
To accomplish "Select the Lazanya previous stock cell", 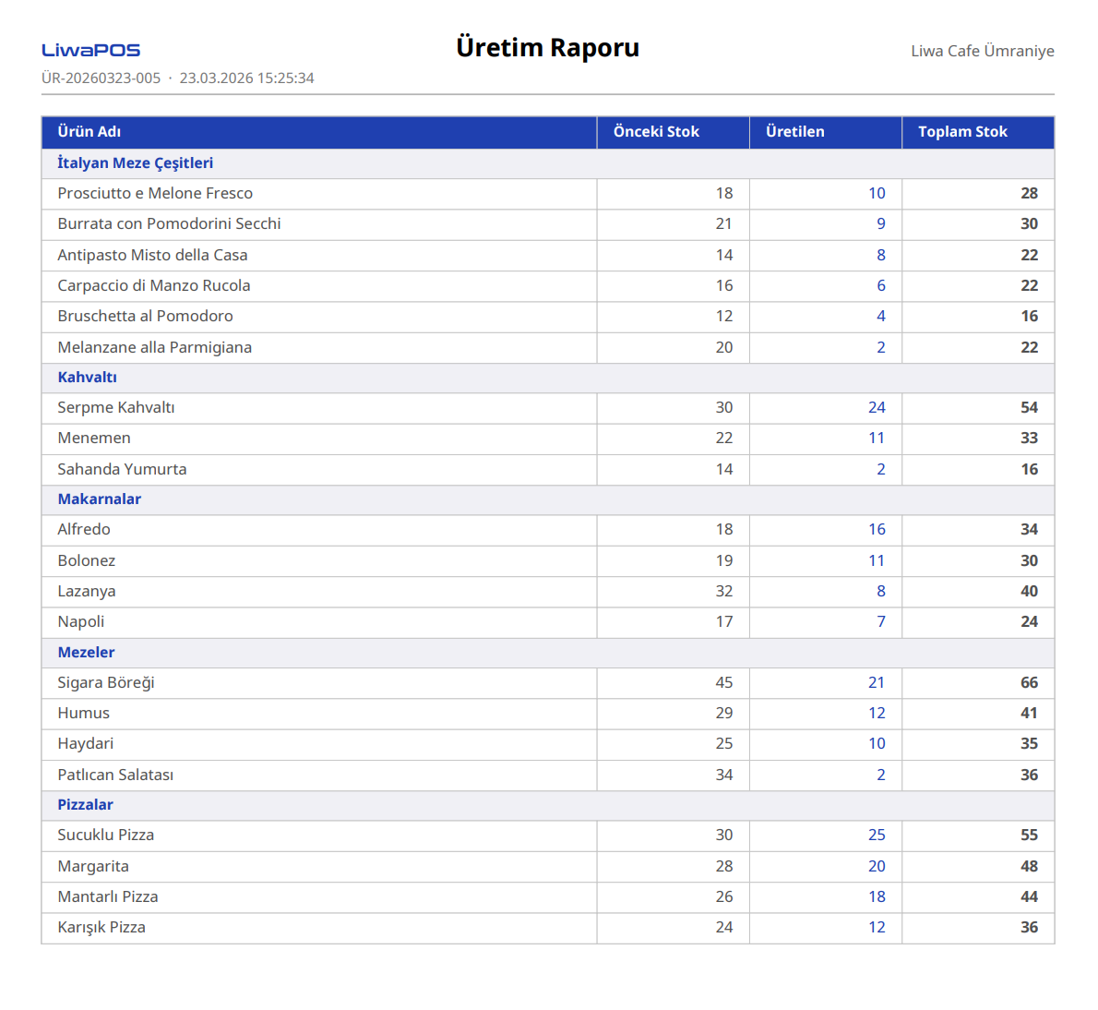I will click(723, 592).
